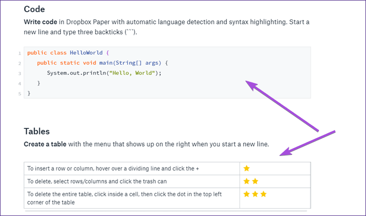This screenshot has height=216, width=366.
Task: Click line number 3 in code block
Action: tap(20, 74)
